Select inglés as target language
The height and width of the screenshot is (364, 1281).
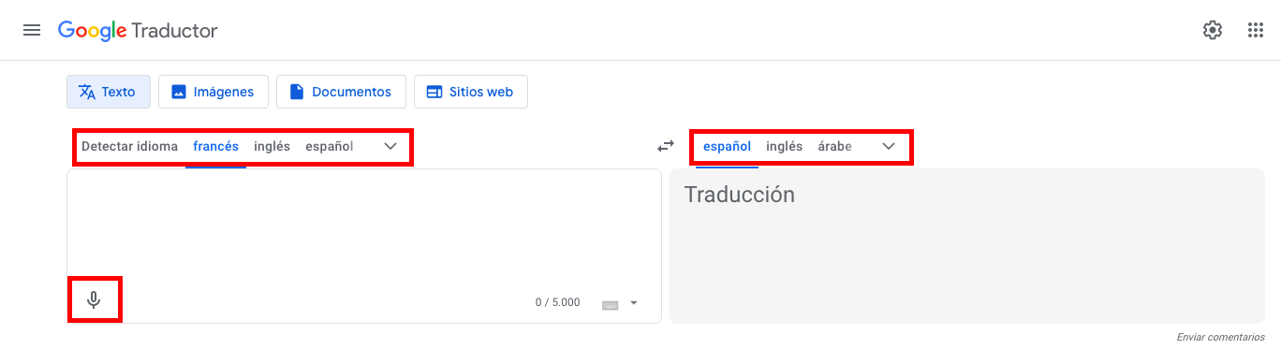[x=784, y=146]
